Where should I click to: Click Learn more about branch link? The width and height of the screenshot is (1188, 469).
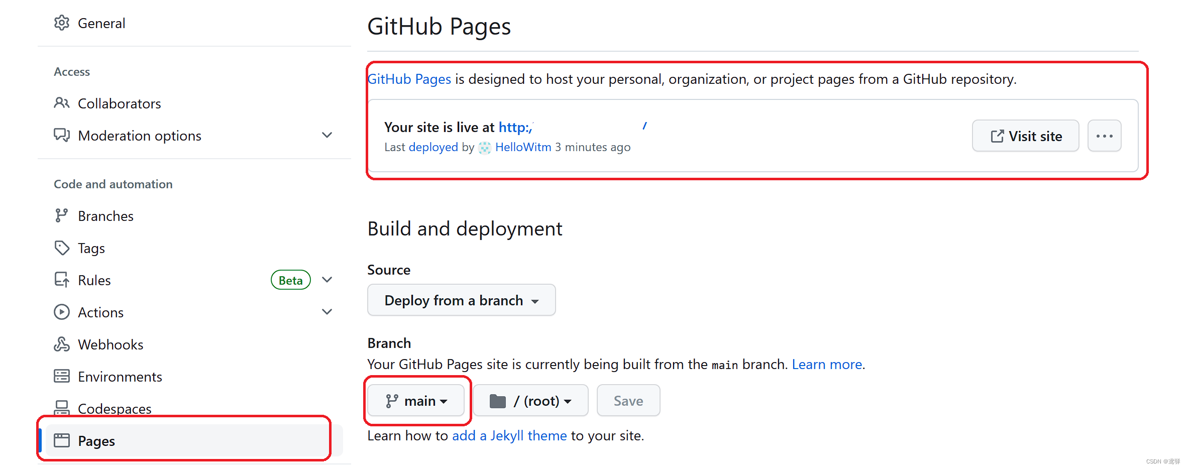tap(827, 364)
